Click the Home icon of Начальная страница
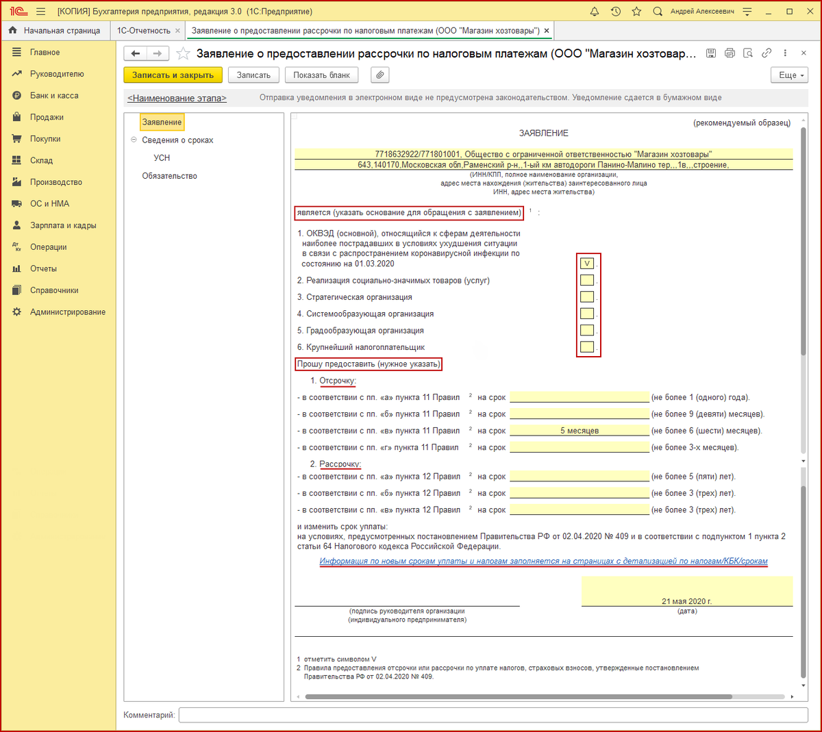Screen dimensions: 822x732 coord(13,31)
